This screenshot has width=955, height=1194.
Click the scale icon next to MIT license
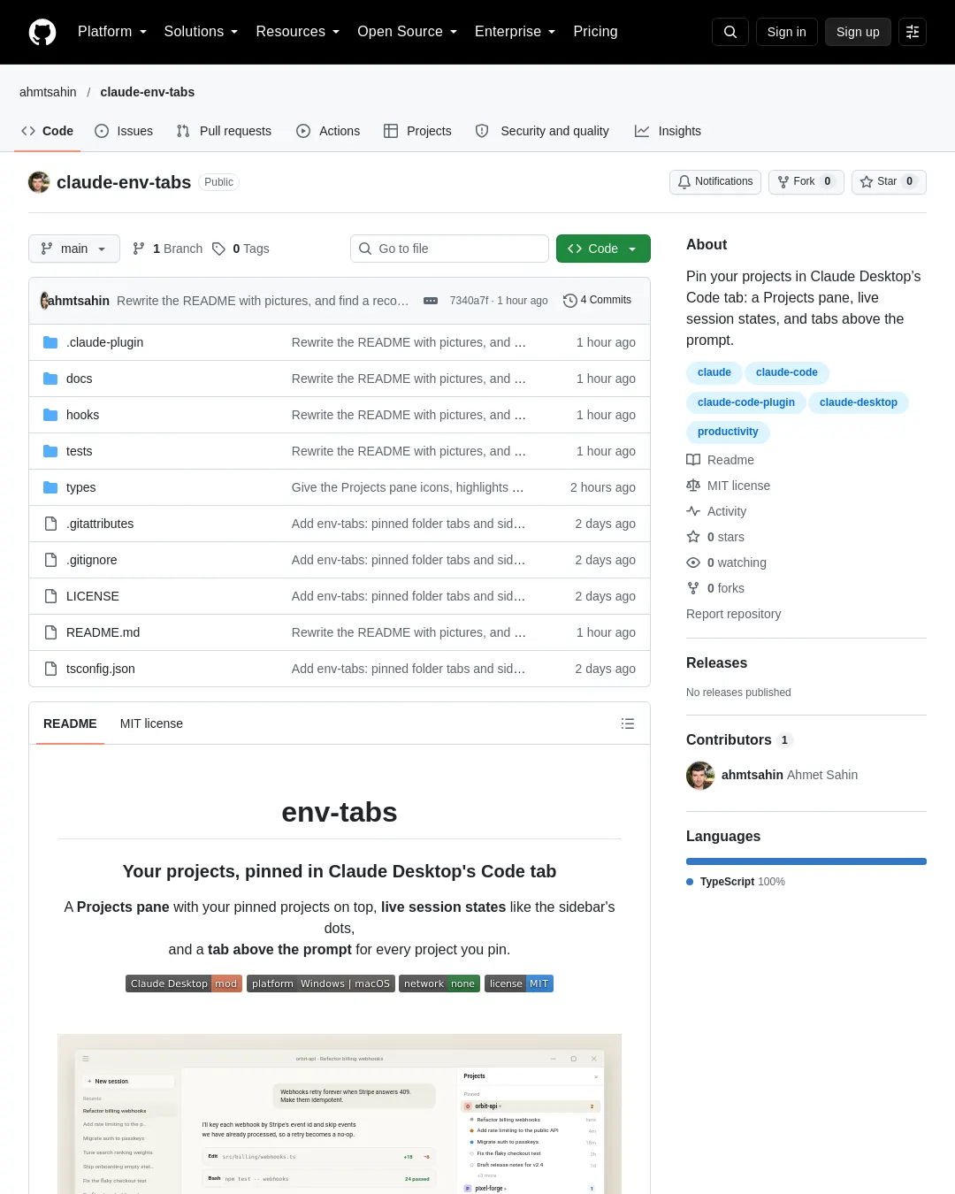click(693, 486)
